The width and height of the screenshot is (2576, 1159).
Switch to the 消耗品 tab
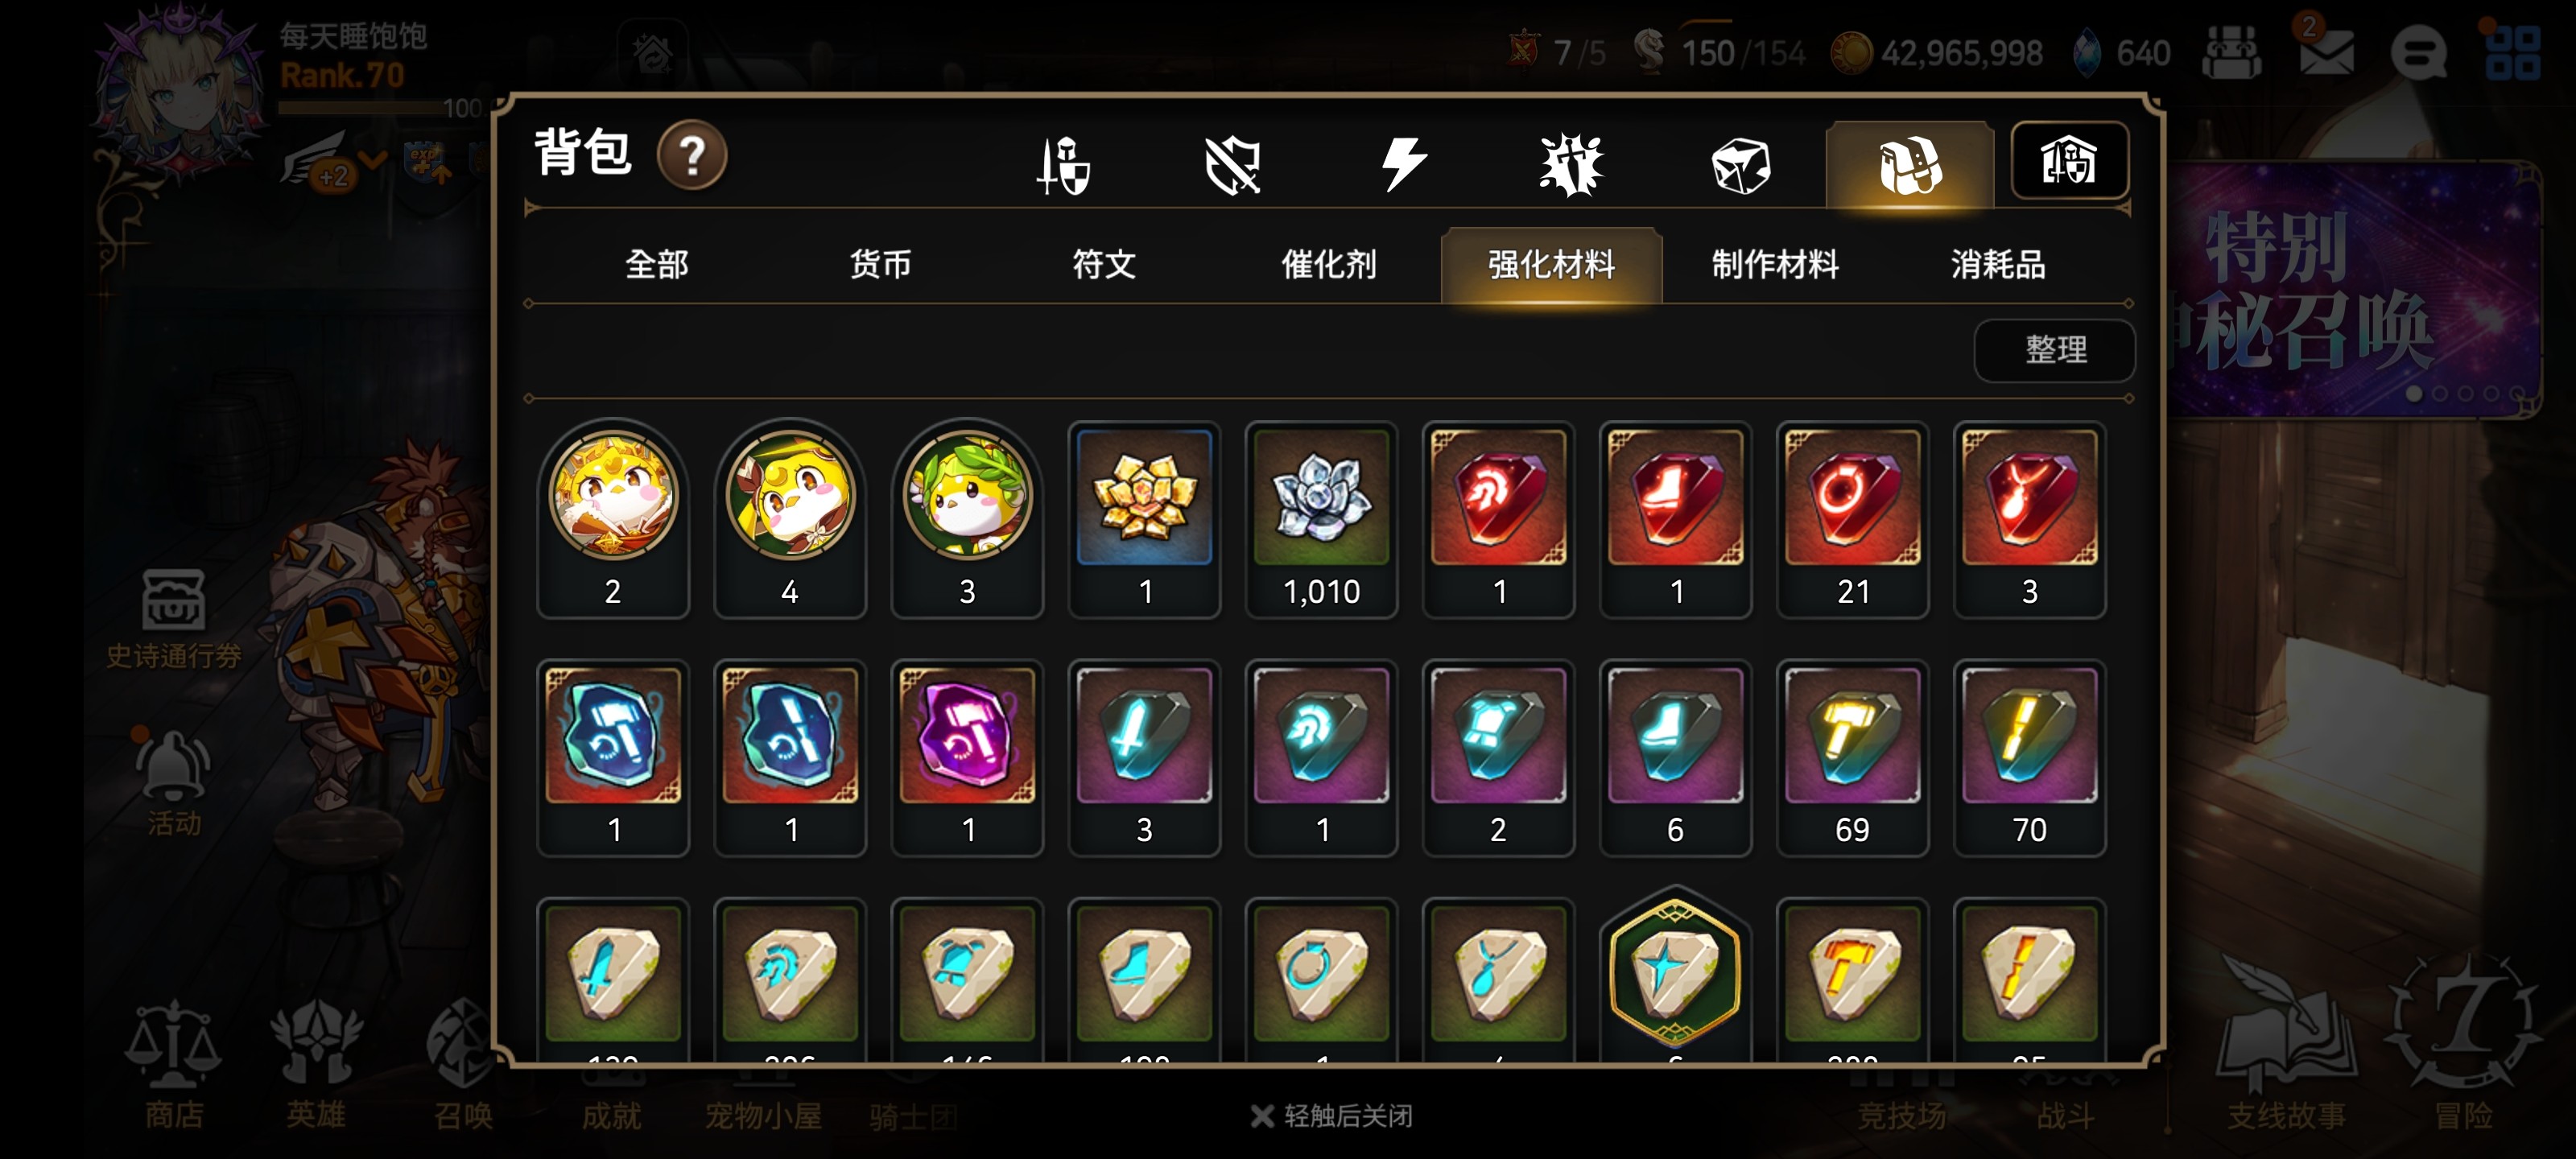1998,265
